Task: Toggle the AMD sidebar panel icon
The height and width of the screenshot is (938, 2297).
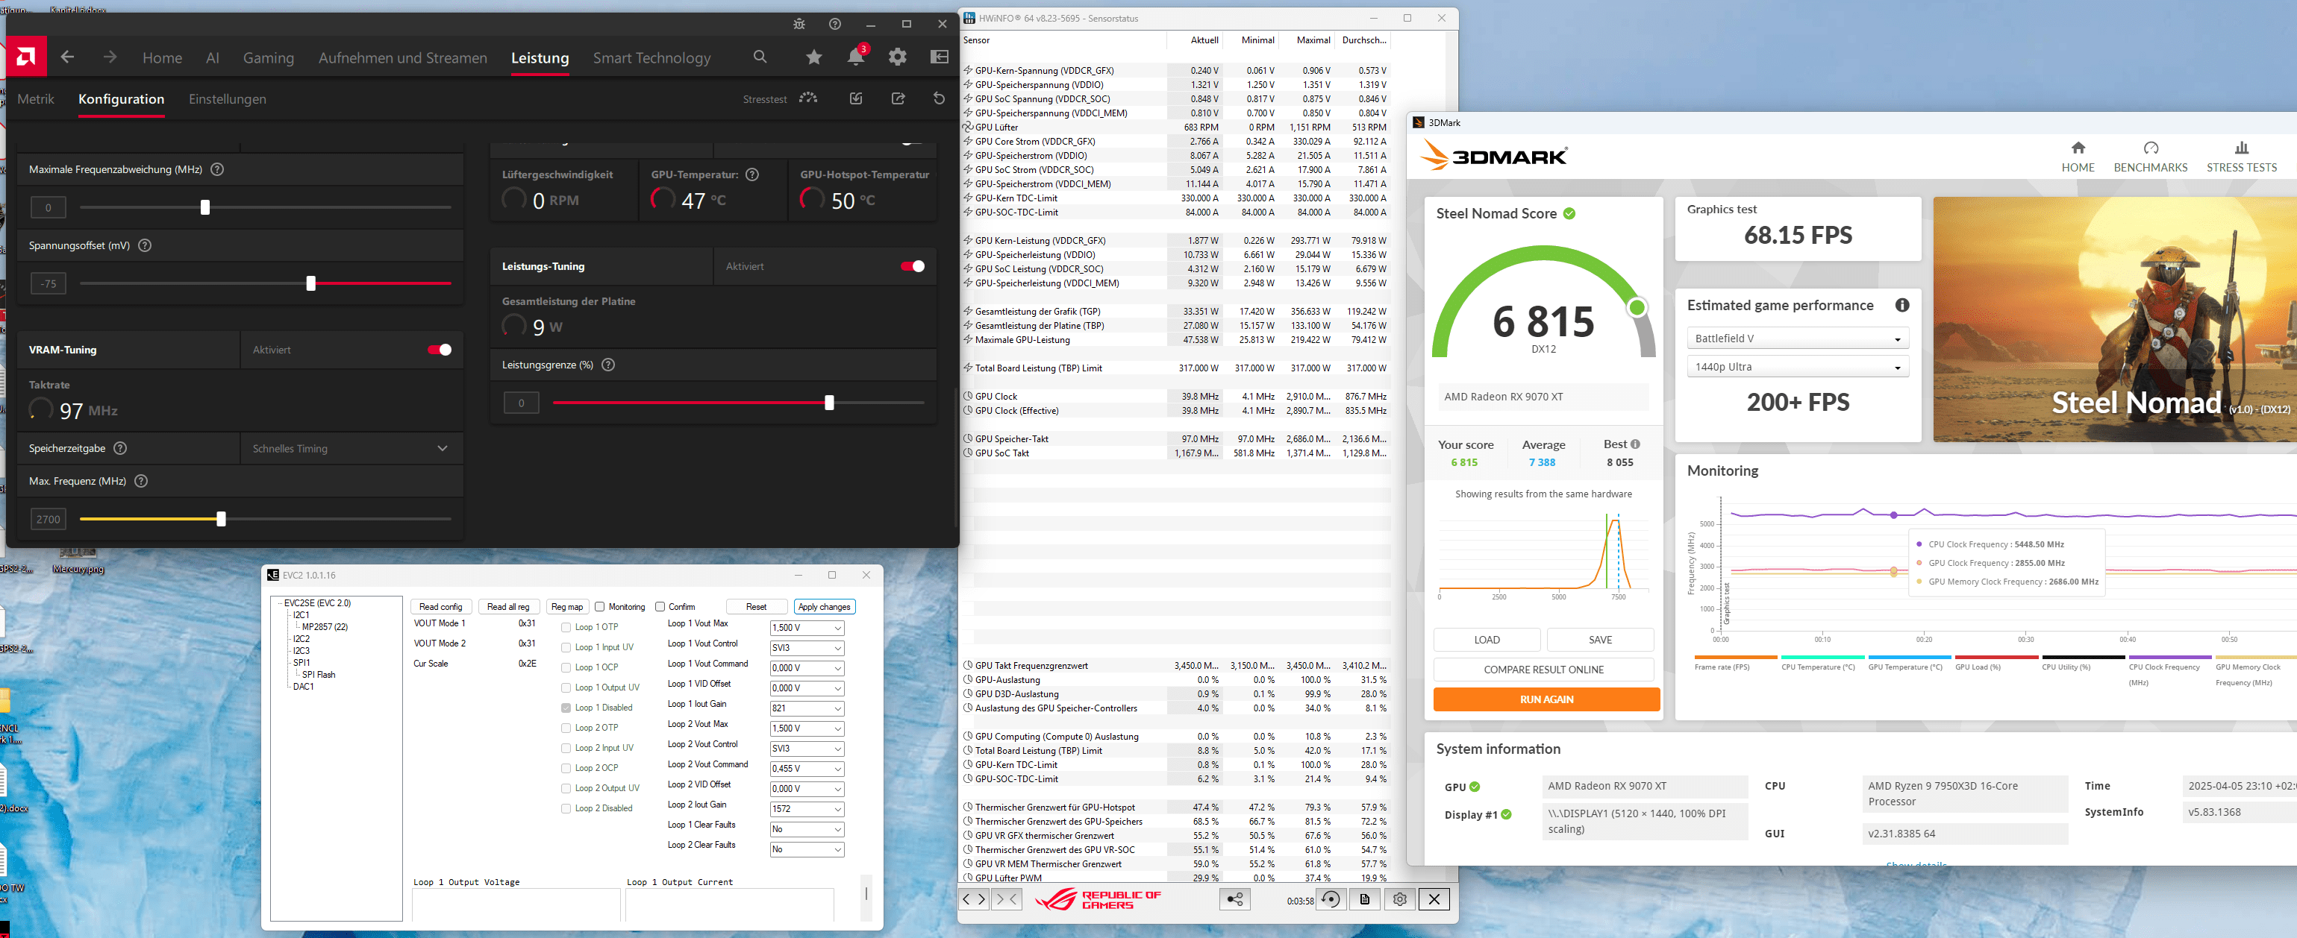Action: [x=940, y=57]
